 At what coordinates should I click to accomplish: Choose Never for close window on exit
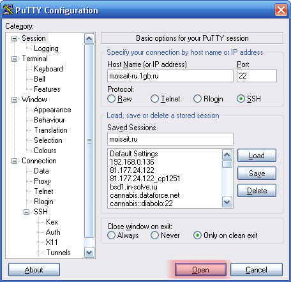154,235
